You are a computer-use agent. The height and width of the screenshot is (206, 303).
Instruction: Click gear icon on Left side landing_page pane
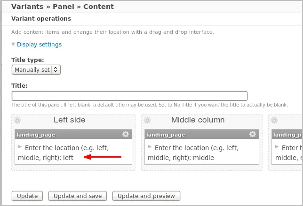(x=126, y=134)
